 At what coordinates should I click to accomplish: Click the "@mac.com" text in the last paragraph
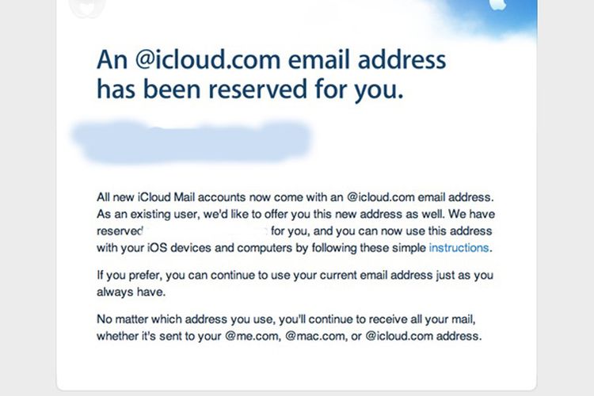pyautogui.click(x=316, y=336)
